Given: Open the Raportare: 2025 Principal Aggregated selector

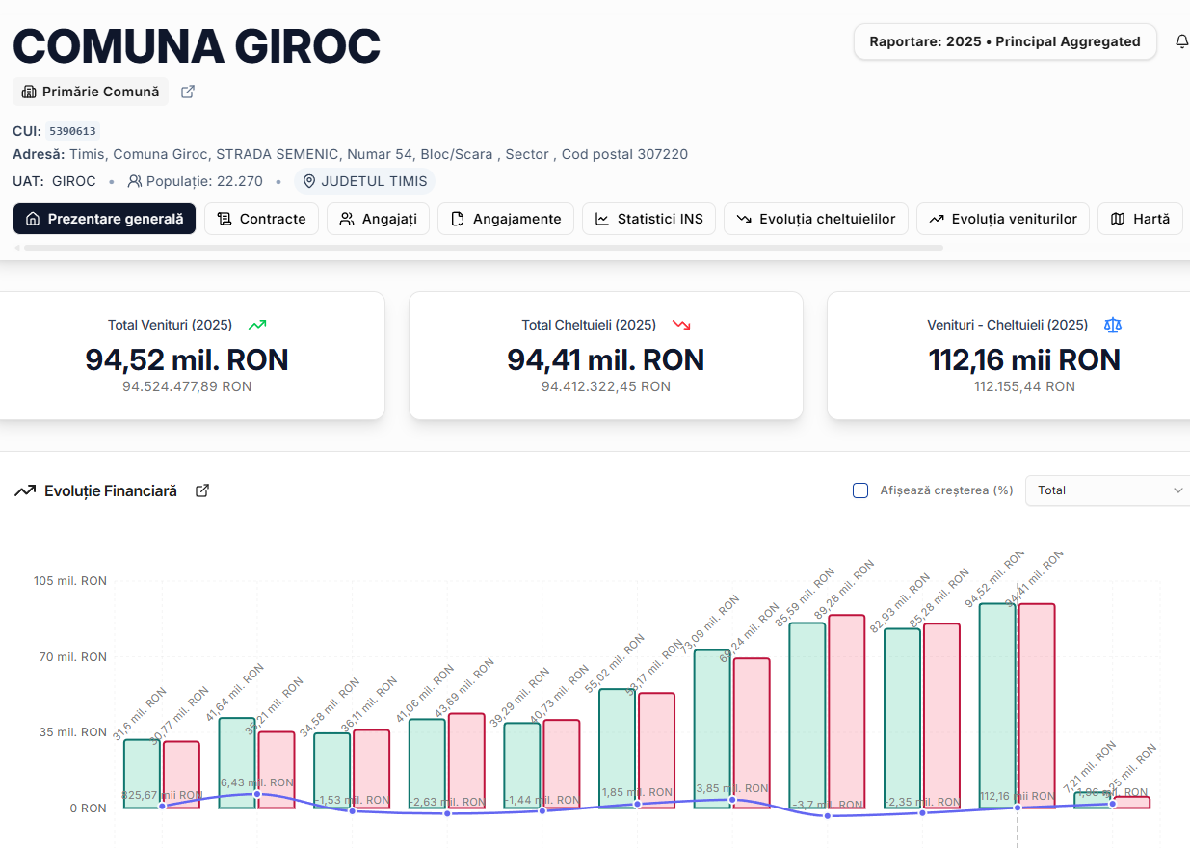Looking at the screenshot, I should click(1004, 41).
